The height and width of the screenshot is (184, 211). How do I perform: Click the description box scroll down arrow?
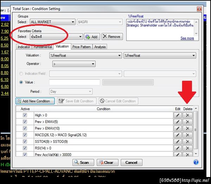point(196,33)
